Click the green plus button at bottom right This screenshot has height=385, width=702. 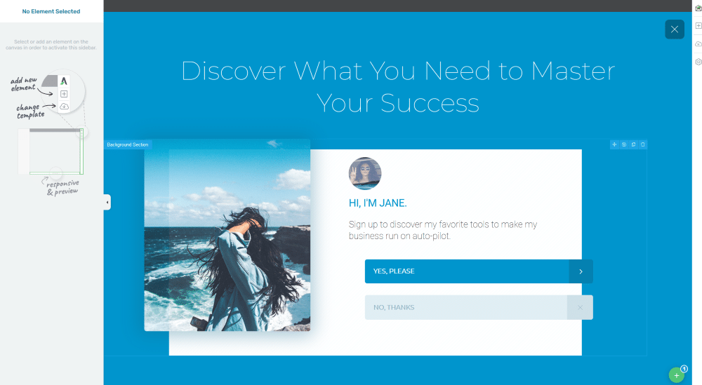(x=677, y=375)
